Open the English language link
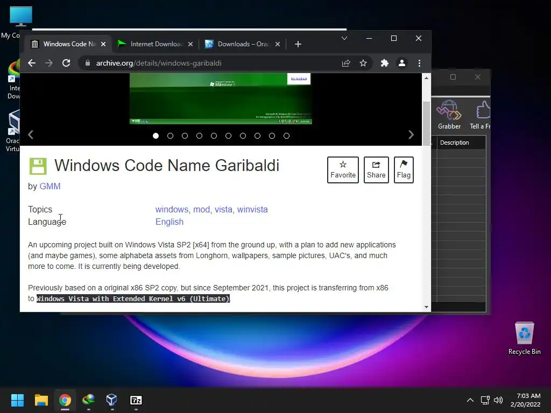Image resolution: width=551 pixels, height=413 pixels. click(169, 222)
